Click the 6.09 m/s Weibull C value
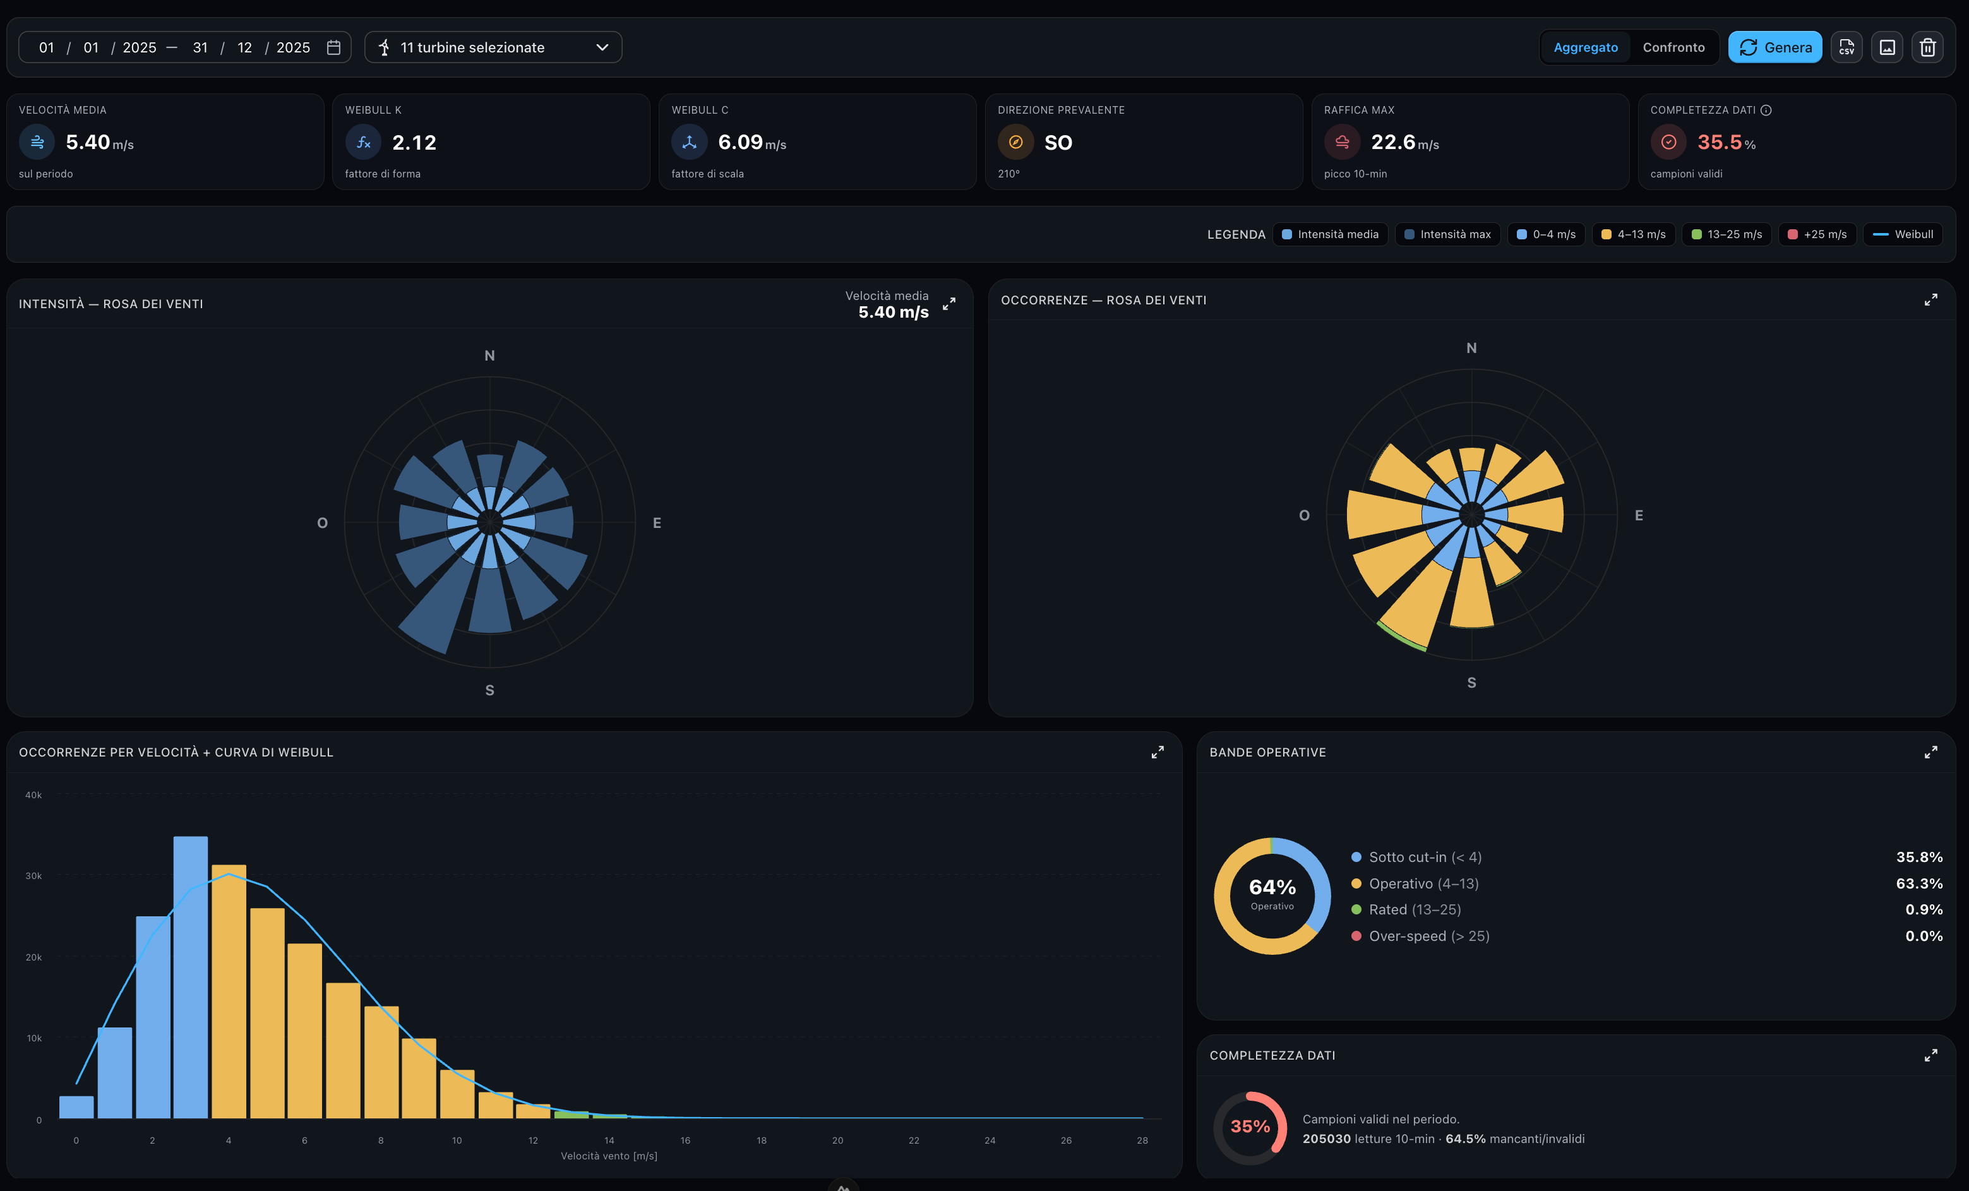 click(x=752, y=142)
